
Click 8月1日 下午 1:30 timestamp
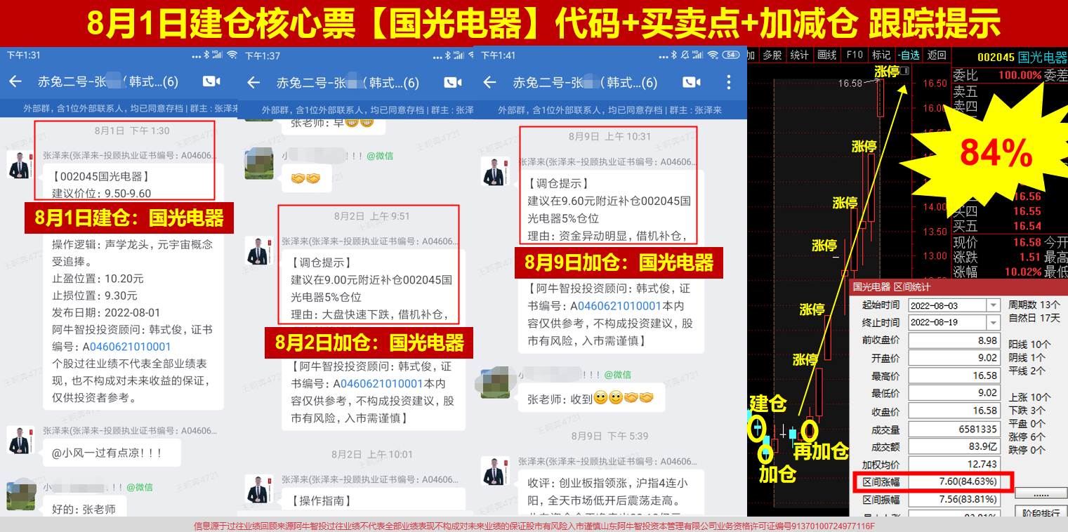[x=132, y=131]
